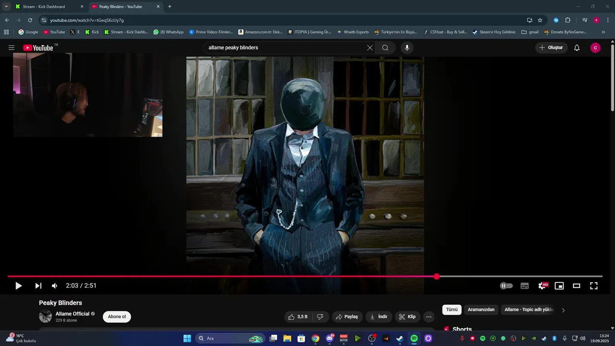Image resolution: width=615 pixels, height=346 pixels.
Task: Bookmark this page with star icon
Action: tap(540, 20)
